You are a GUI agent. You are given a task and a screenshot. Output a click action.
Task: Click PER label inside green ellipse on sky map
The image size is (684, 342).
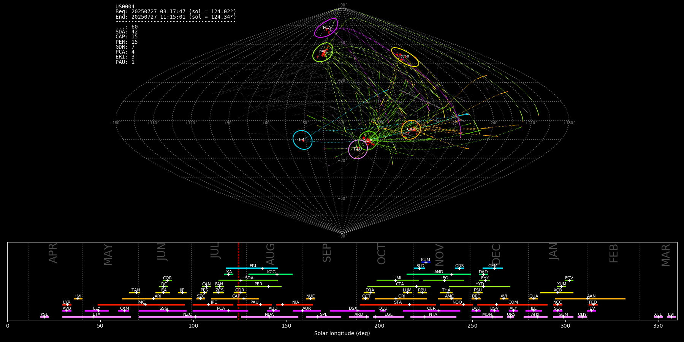(x=323, y=52)
